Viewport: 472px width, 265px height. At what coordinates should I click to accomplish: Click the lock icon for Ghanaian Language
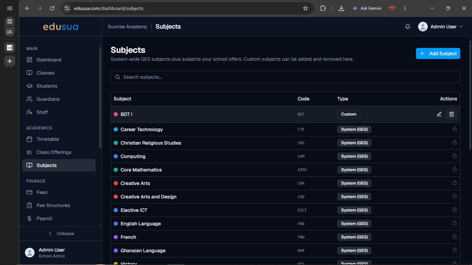[x=455, y=250]
